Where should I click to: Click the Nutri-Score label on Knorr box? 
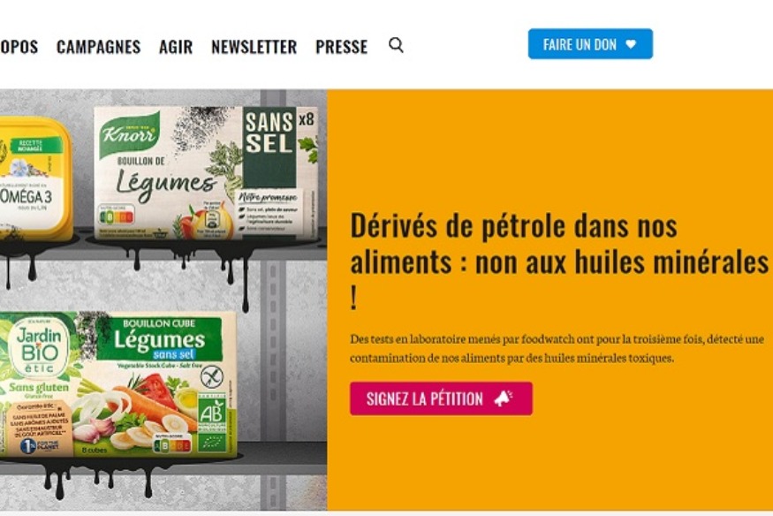[x=116, y=216]
